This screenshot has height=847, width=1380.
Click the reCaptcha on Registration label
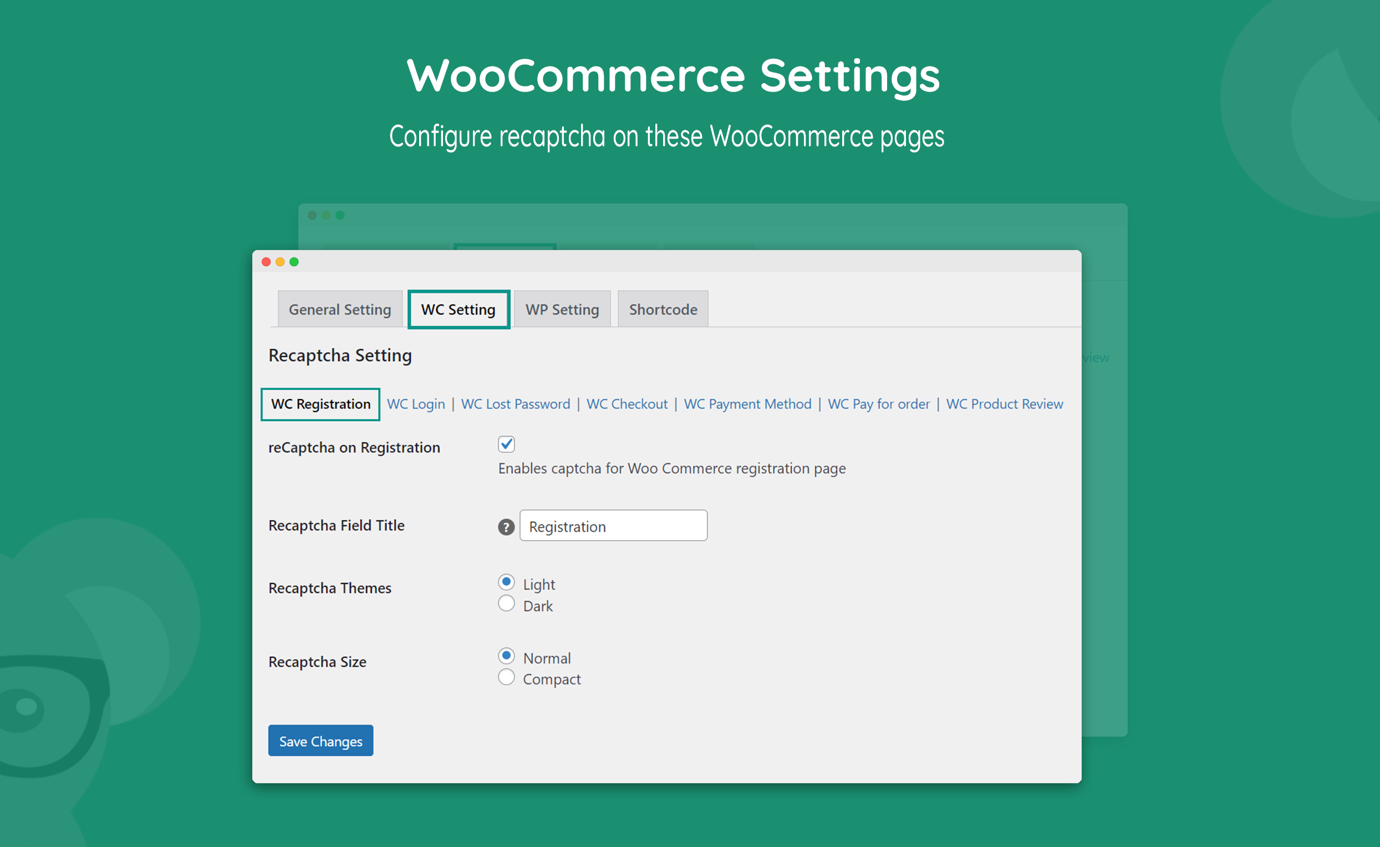tap(354, 447)
